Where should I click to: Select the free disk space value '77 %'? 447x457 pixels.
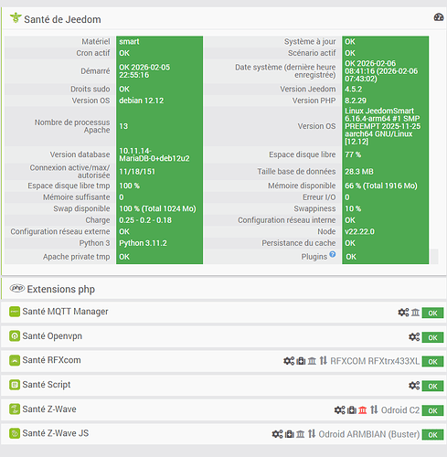coord(353,154)
